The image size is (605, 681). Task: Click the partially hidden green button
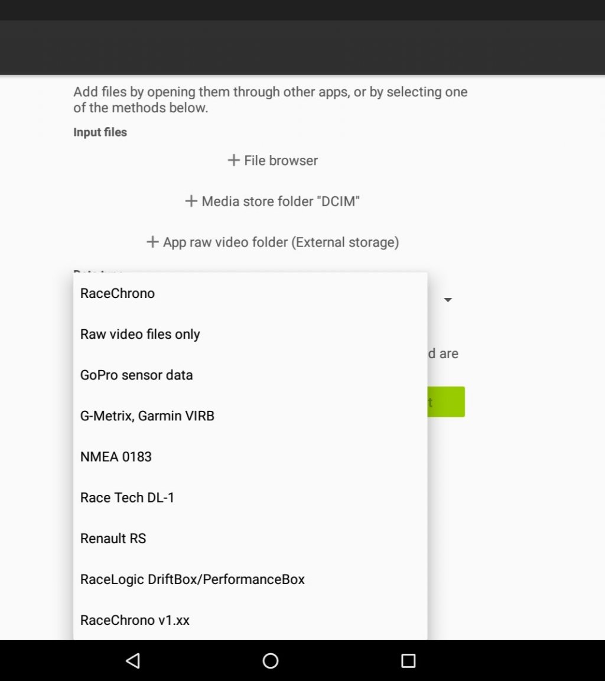coord(446,402)
